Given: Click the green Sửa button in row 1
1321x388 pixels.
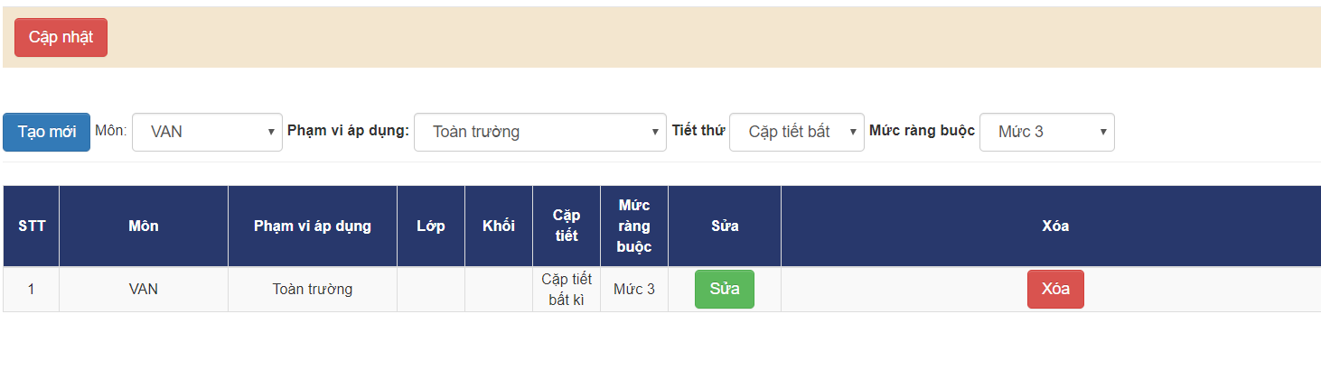Looking at the screenshot, I should [724, 289].
